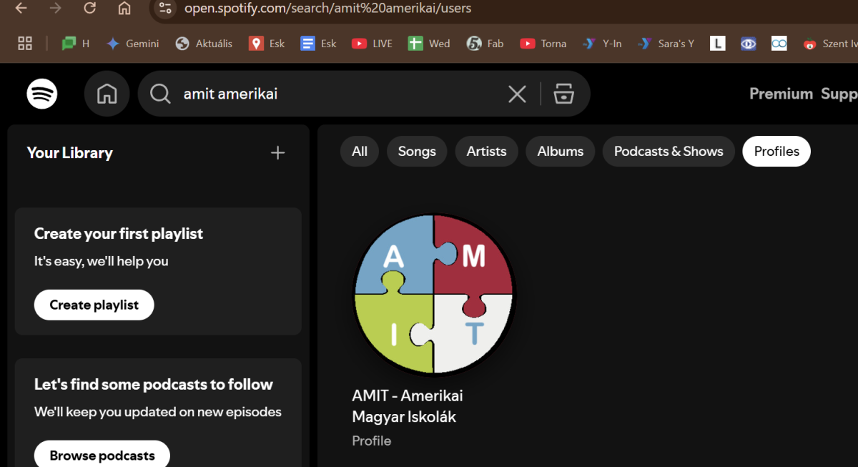Image resolution: width=858 pixels, height=467 pixels.
Task: Open the Browse icon beside search bar
Action: tap(564, 94)
